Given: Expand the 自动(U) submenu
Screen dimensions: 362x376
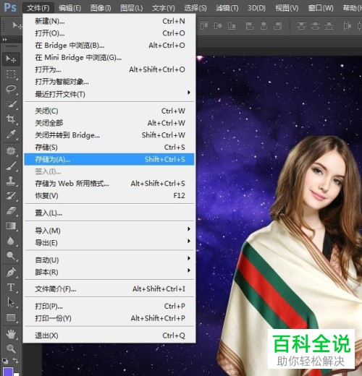Looking at the screenshot, I should 109,260.
